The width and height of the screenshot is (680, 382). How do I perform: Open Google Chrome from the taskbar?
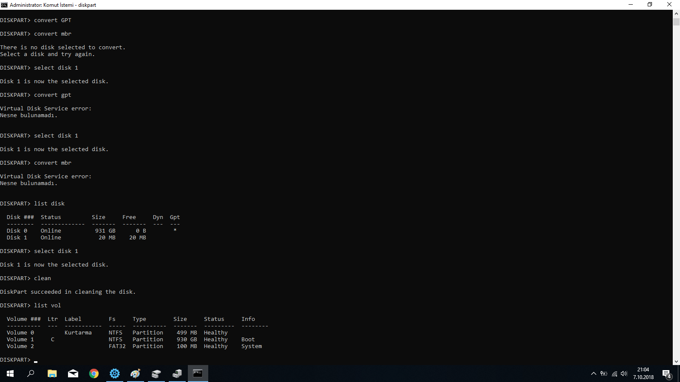tap(93, 374)
